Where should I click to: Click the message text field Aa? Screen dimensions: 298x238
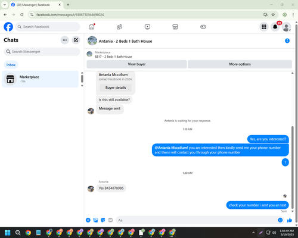(x=197, y=220)
